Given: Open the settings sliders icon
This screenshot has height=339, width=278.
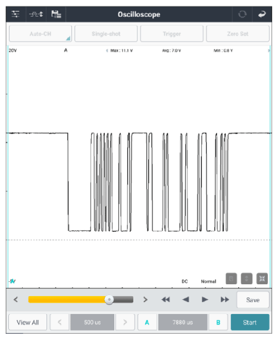Looking at the screenshot, I should click(x=15, y=14).
